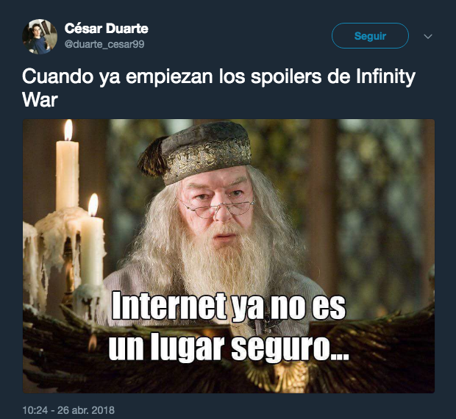
Task: Click the tall lit candle in the photo
Action: (x=68, y=165)
